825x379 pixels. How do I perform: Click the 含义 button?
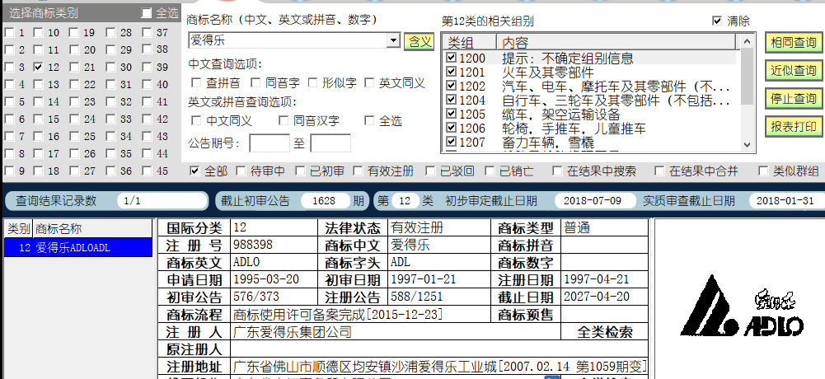pyautogui.click(x=419, y=41)
